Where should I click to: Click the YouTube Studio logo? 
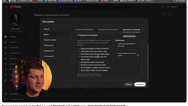coord(16,6)
